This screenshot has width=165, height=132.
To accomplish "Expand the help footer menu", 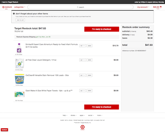I will [x=65, y=116].
